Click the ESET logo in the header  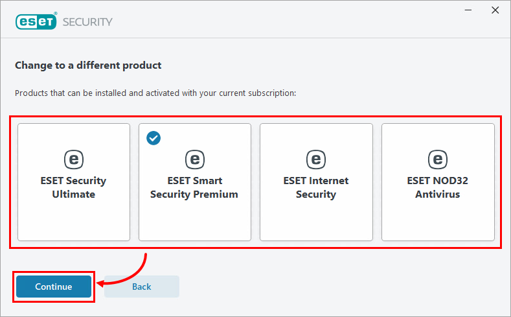coord(36,21)
